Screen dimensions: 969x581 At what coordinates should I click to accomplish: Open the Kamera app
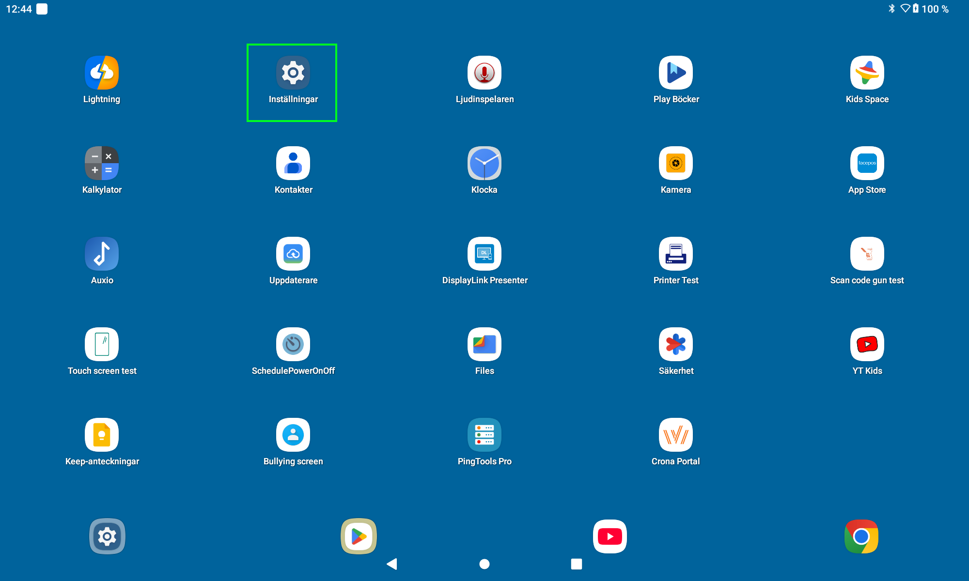pos(675,163)
